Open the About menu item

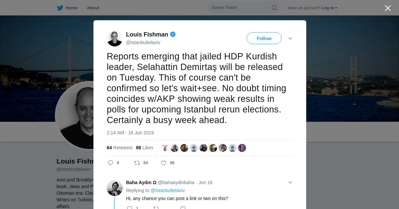[x=93, y=8]
